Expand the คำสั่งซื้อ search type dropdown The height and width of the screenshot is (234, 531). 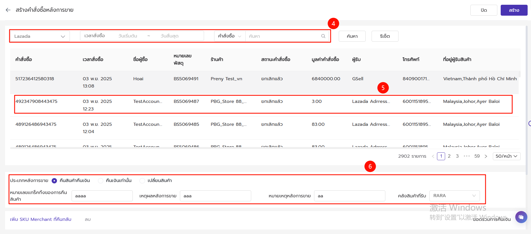230,36
